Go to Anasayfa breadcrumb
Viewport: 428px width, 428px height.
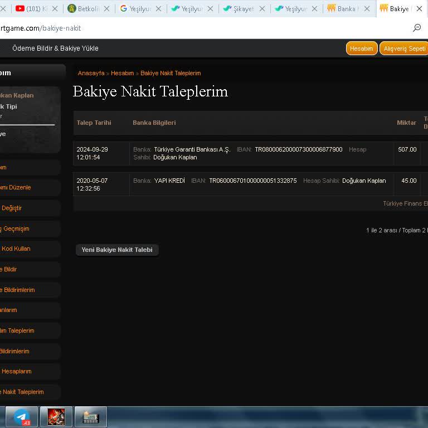91,73
